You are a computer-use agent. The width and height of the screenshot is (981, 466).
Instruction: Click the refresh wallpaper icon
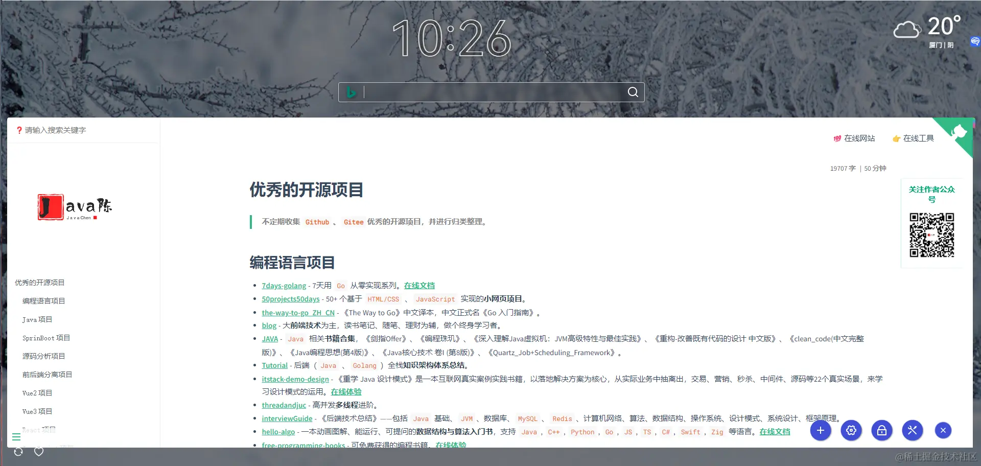[x=18, y=452]
